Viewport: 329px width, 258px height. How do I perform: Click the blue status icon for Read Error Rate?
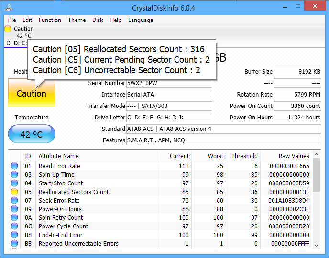pos(14,166)
